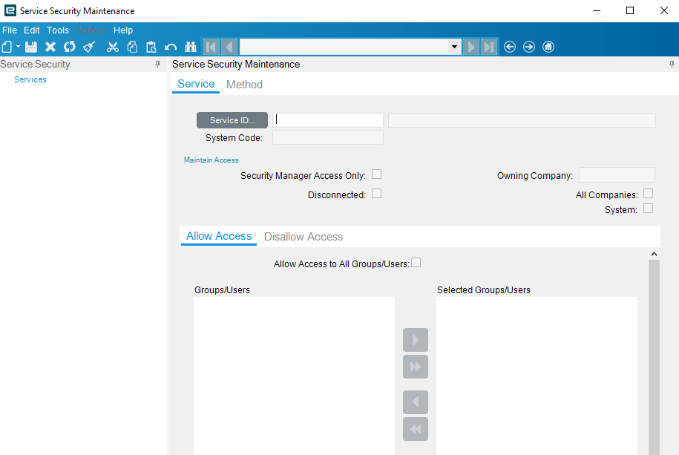Click the Service ID... button
This screenshot has height=455, width=679.
(232, 120)
